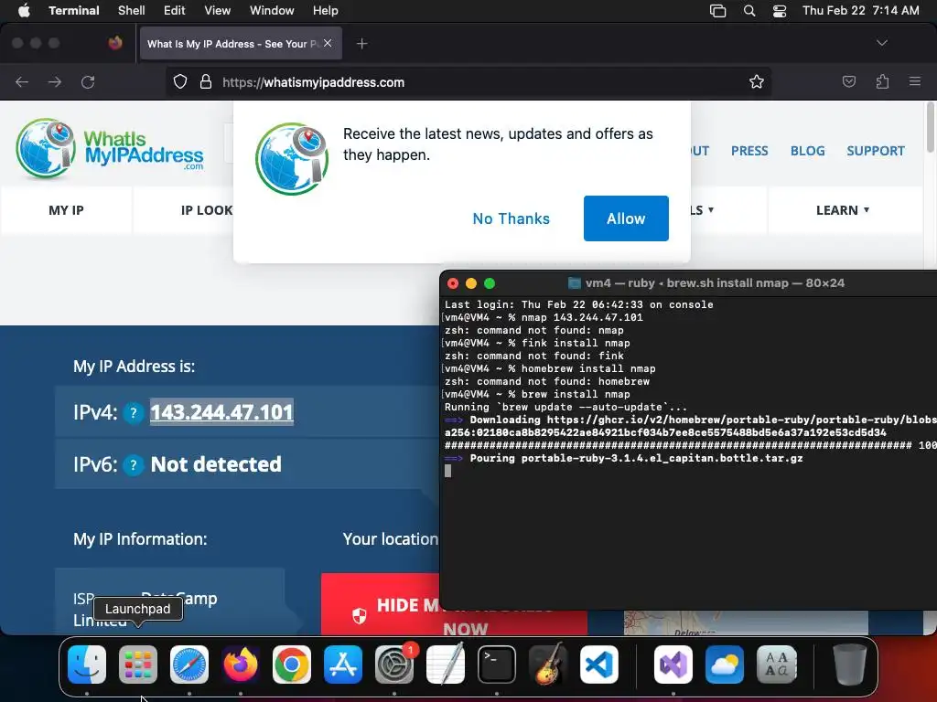Image resolution: width=937 pixels, height=702 pixels.
Task: Open the Weather app in Dock
Action: [725, 665]
